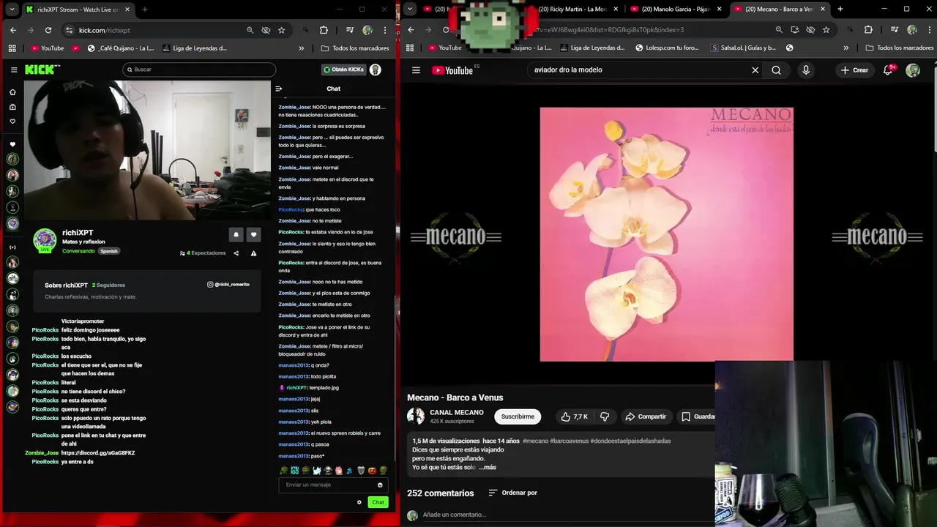
Task: Clear the YouTube search text
Action: pyautogui.click(x=755, y=70)
